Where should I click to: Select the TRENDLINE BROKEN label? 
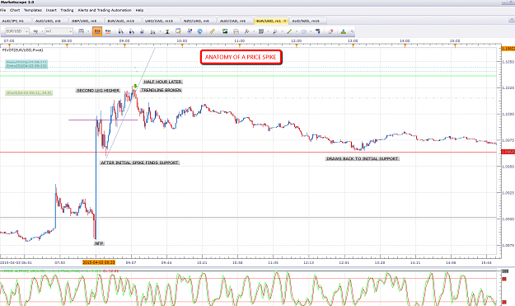(x=162, y=90)
